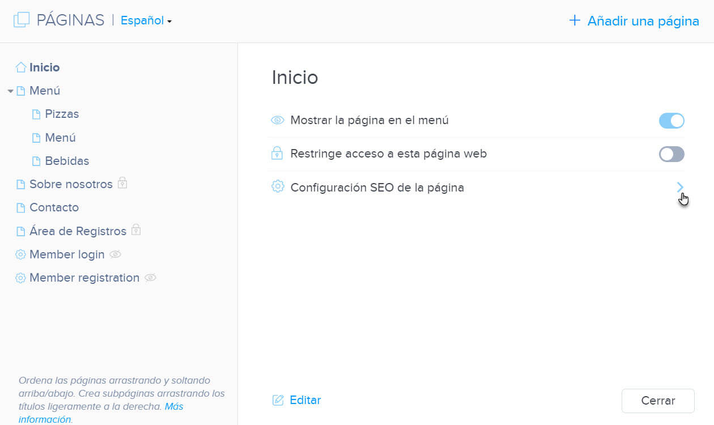Click the Cerrar button

pos(657,401)
